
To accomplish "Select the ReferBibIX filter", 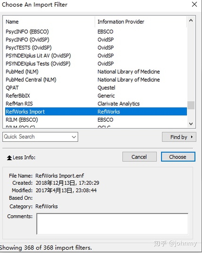I will click(96, 96).
